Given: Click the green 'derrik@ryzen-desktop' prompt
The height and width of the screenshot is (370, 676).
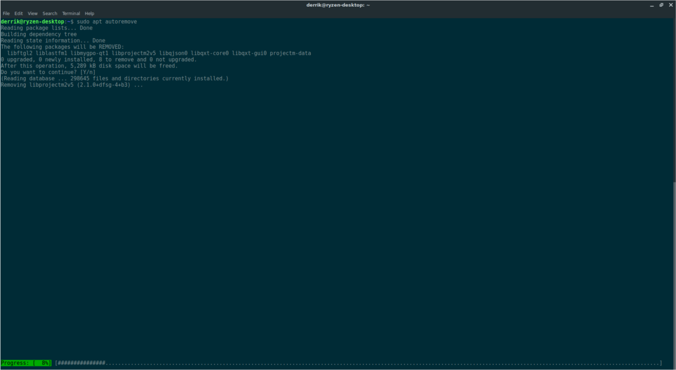Looking at the screenshot, I should point(32,22).
